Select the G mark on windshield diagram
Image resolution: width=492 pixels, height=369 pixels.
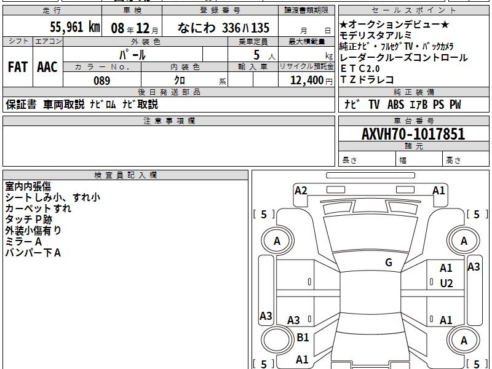pyautogui.click(x=389, y=263)
